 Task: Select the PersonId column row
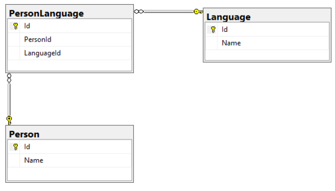point(70,40)
